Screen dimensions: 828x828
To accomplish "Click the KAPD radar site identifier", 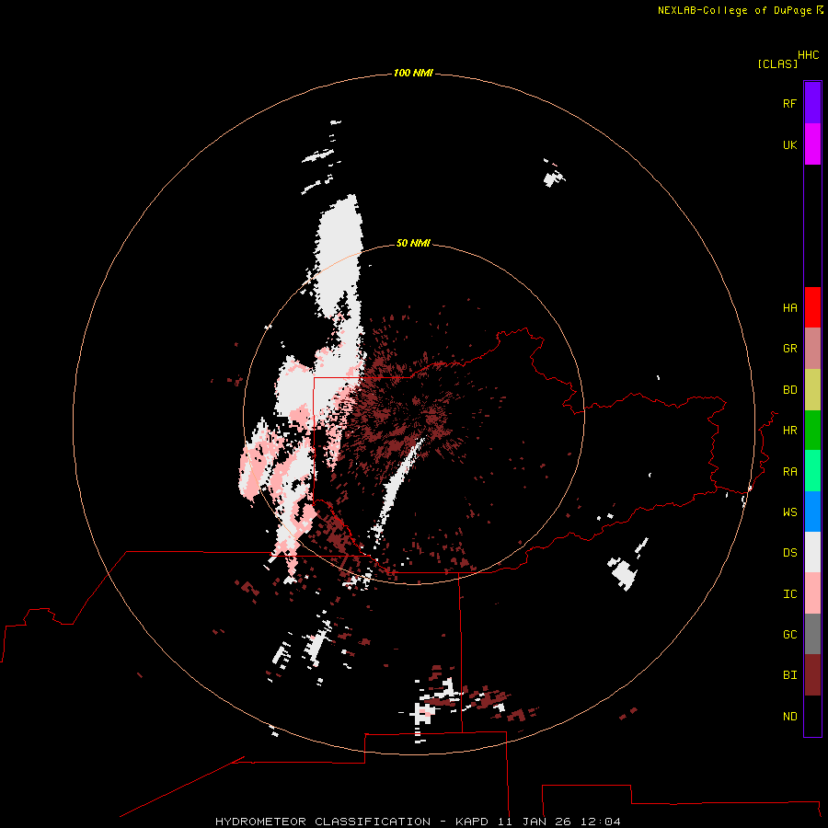I will coord(472,822).
